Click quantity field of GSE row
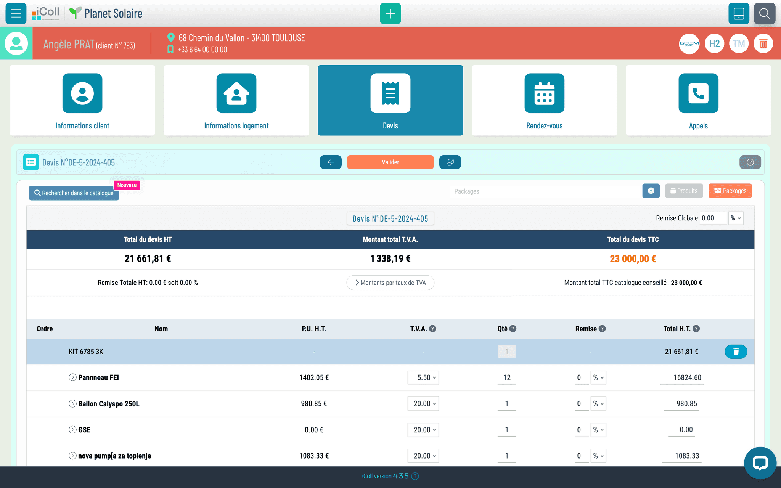781x488 pixels. [x=507, y=430]
